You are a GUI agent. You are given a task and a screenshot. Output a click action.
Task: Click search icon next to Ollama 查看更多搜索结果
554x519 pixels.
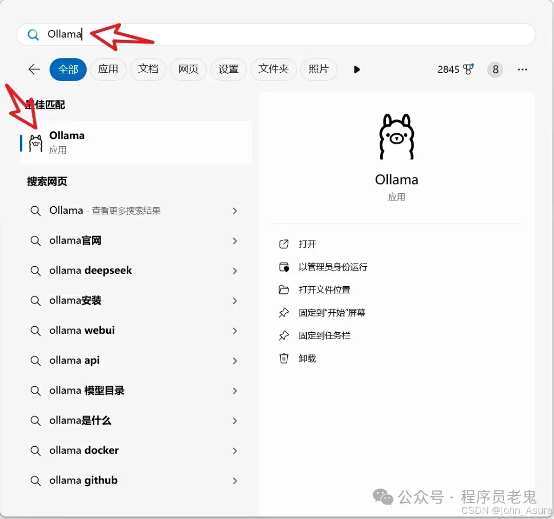tap(35, 211)
